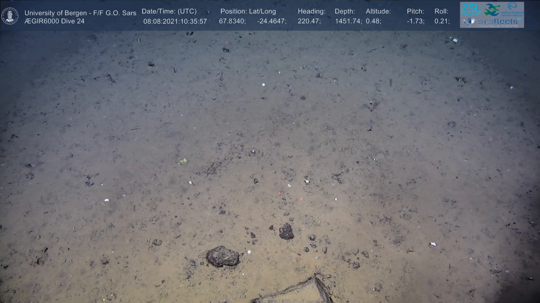
Task: Click the timestamp value 08:08:2021:10:35:57
Action: coord(175,21)
